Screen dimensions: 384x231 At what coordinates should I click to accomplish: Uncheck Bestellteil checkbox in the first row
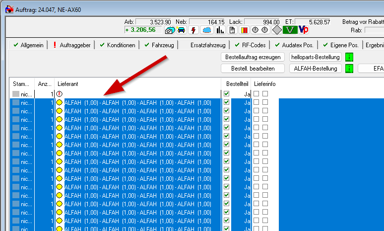click(x=227, y=94)
